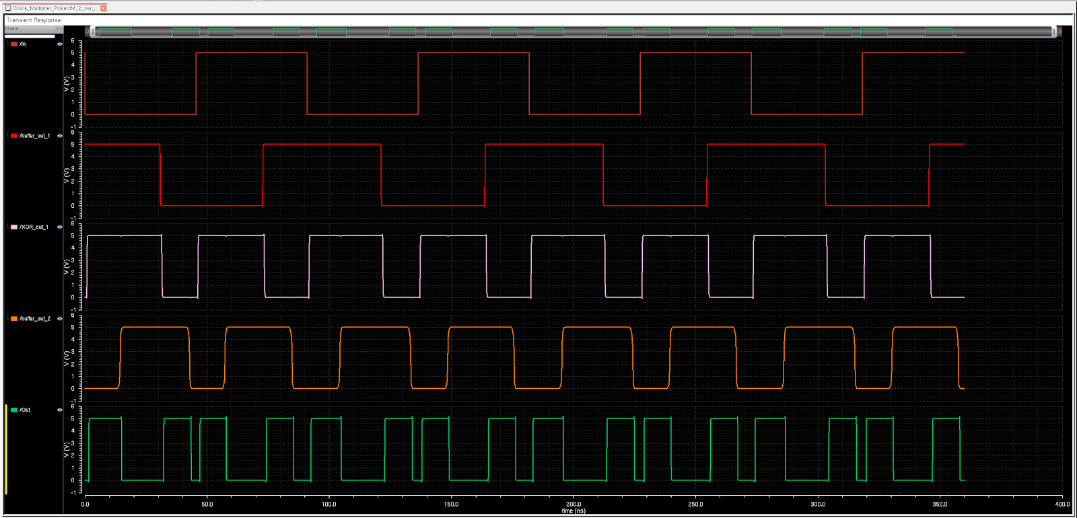This screenshot has height=518, width=1077.
Task: Toggle visibility eye for /buffer_out_2 signal
Action: (60, 319)
